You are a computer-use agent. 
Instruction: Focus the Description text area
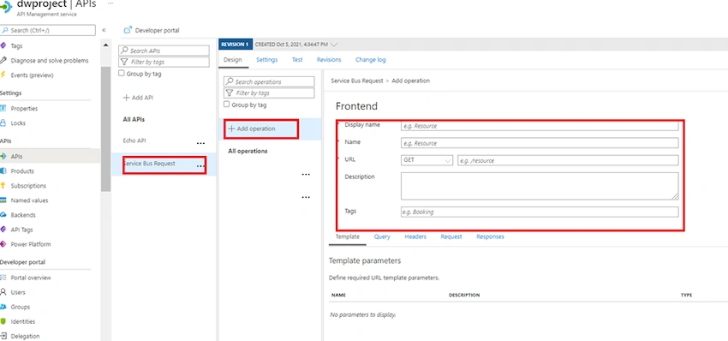[x=540, y=186]
